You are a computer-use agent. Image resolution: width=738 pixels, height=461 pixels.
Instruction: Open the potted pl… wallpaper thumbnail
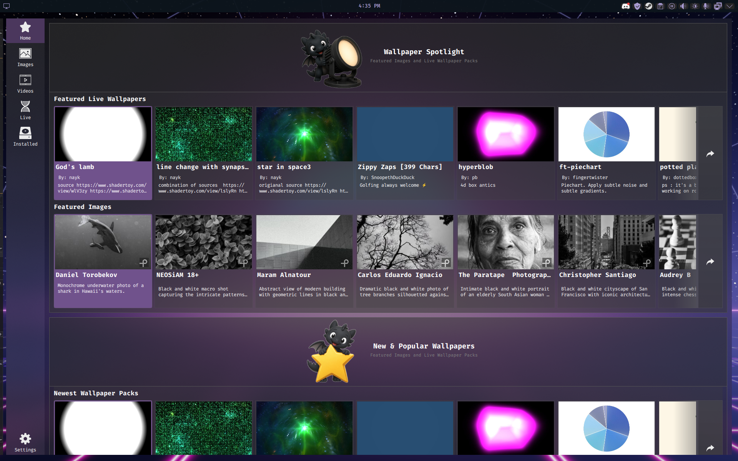pyautogui.click(x=678, y=134)
